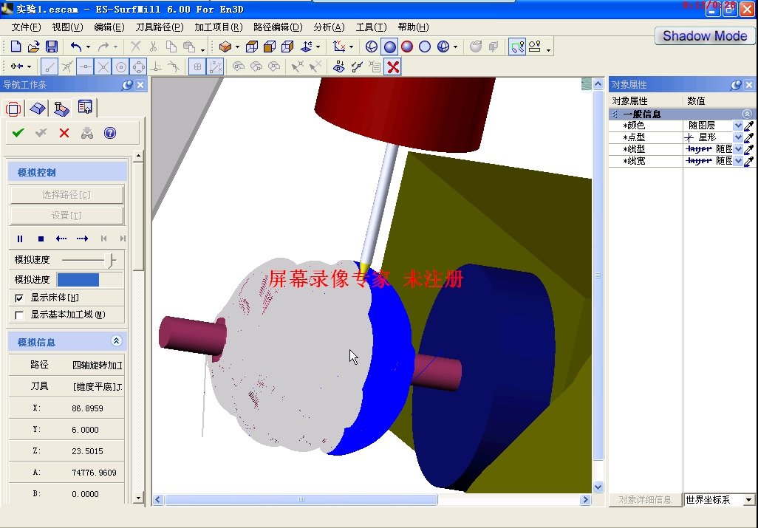Open the 点型 星形 dropdown
The image size is (758, 528).
click(738, 137)
